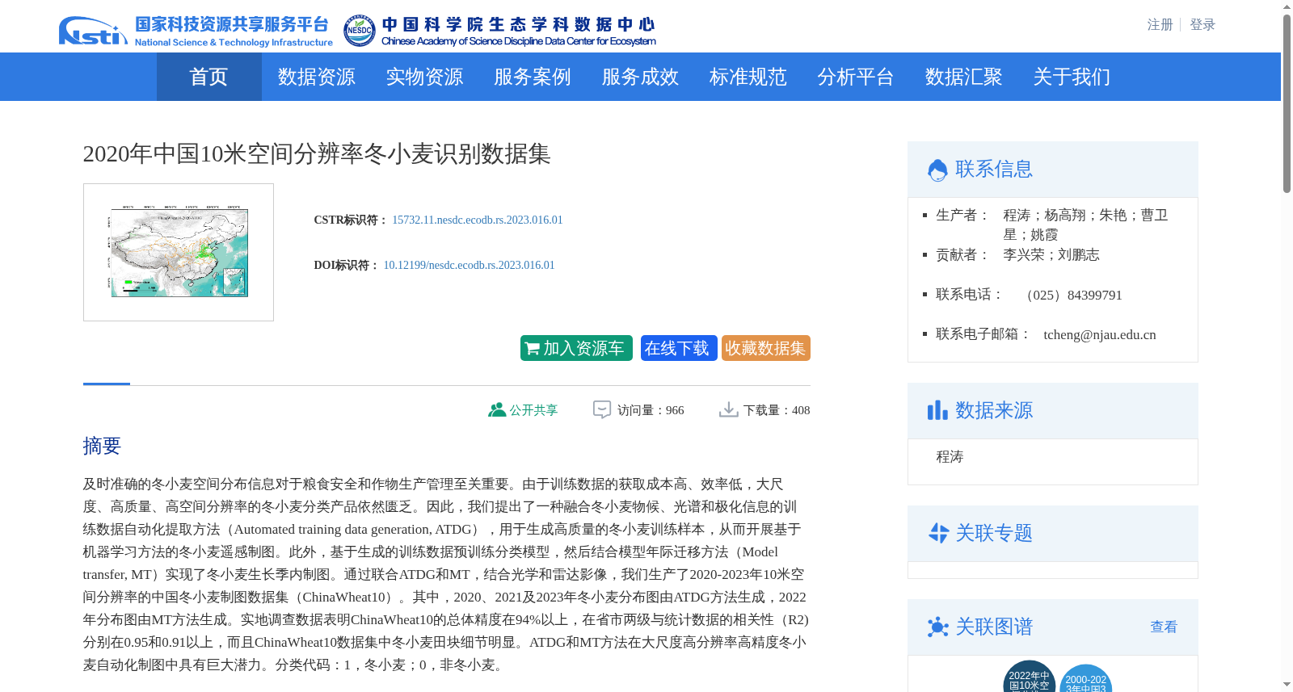Click the 公开共享 label
This screenshot has width=1293, height=692.
533,410
